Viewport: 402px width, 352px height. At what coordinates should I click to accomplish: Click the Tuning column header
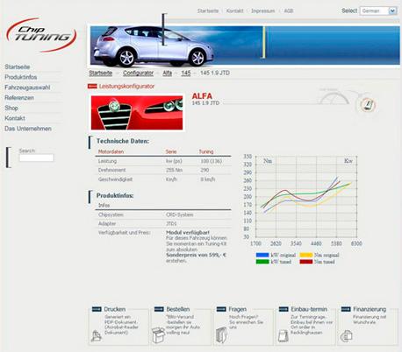point(206,151)
